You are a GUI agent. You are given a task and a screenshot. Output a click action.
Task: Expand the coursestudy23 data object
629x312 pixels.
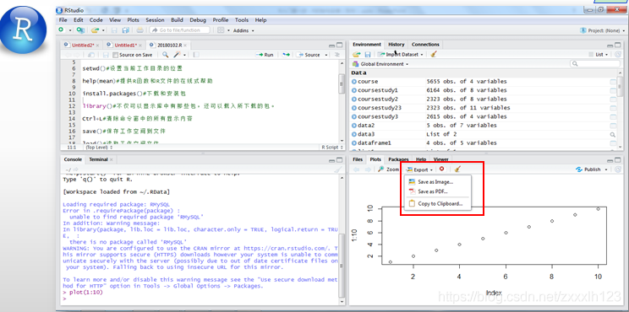(x=354, y=108)
